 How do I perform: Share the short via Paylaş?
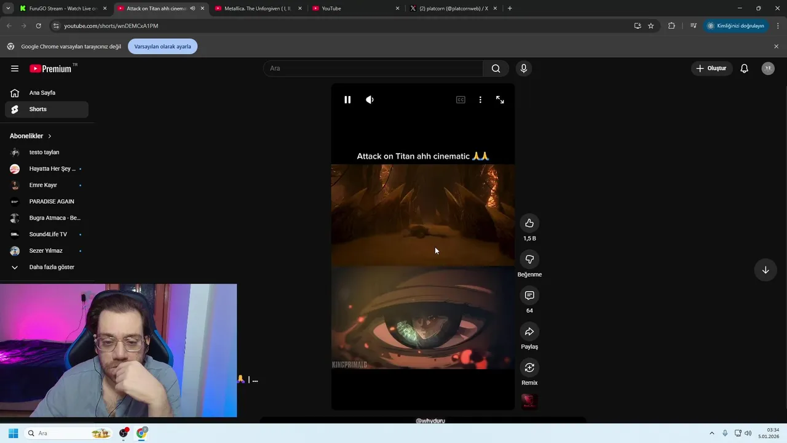pyautogui.click(x=529, y=332)
